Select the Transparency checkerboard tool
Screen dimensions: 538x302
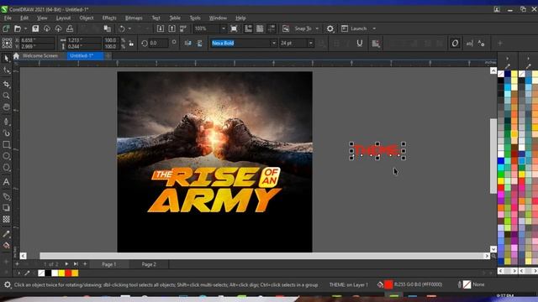coord(6,219)
